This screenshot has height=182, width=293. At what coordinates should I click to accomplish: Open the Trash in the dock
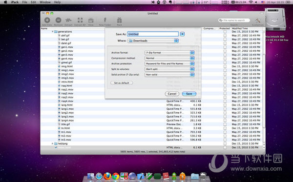[x=203, y=176]
